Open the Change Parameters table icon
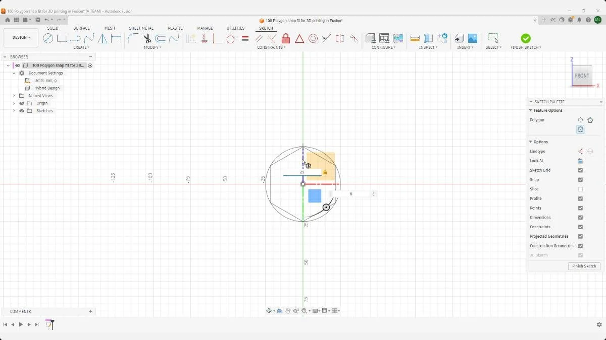The width and height of the screenshot is (606, 340). (384, 38)
